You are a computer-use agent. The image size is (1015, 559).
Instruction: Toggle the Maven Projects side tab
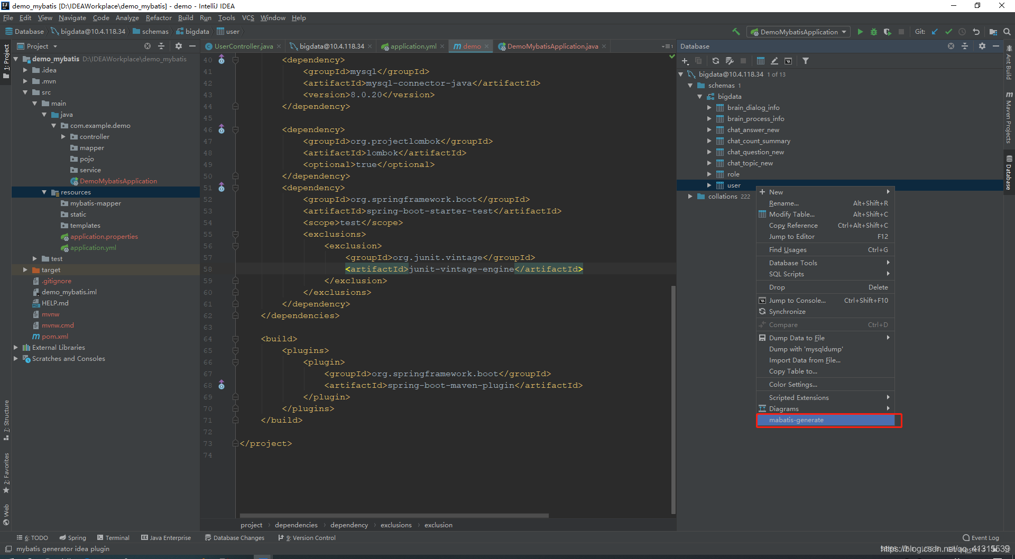(x=1009, y=118)
